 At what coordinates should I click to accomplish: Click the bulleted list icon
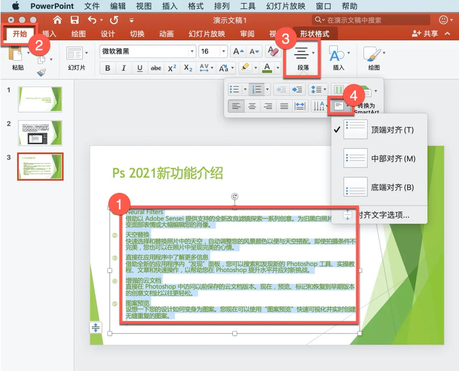pos(235,89)
